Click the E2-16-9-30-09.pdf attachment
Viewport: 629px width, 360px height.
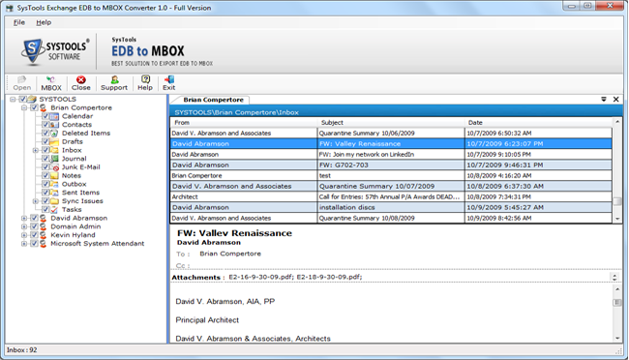[x=261, y=277]
